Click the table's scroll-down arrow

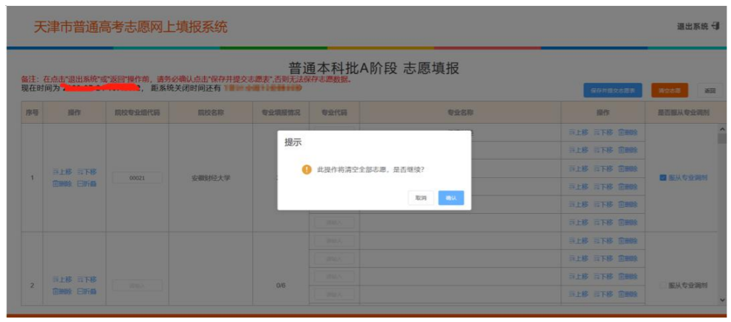723,300
